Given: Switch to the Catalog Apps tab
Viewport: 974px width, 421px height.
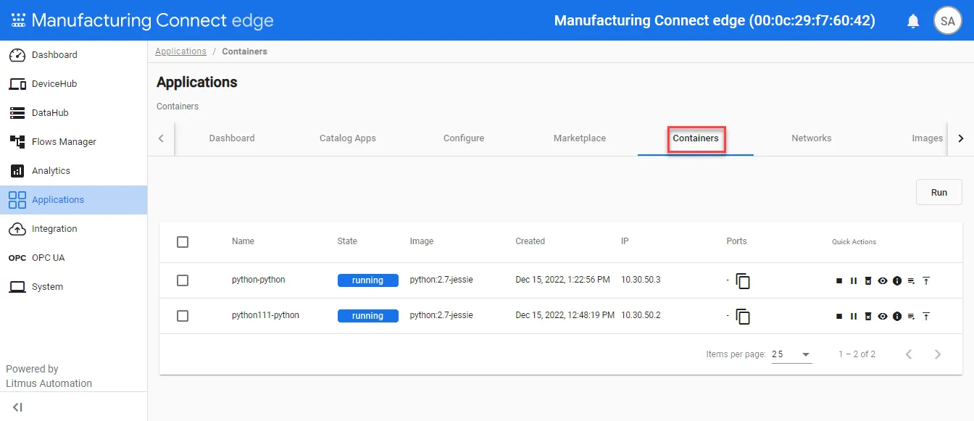Looking at the screenshot, I should (x=348, y=138).
